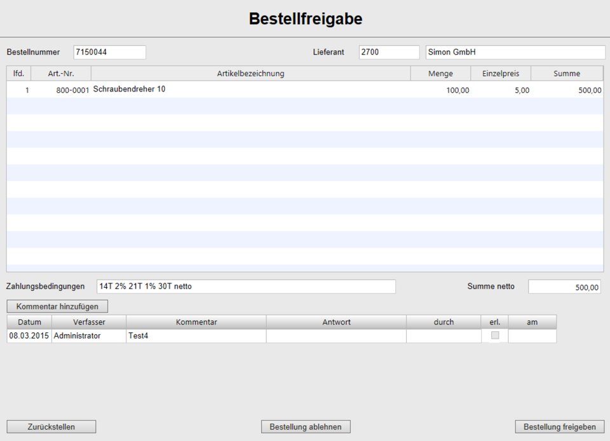Image resolution: width=610 pixels, height=441 pixels.
Task: Click the Bestellung ablehnen button
Action: click(x=306, y=426)
